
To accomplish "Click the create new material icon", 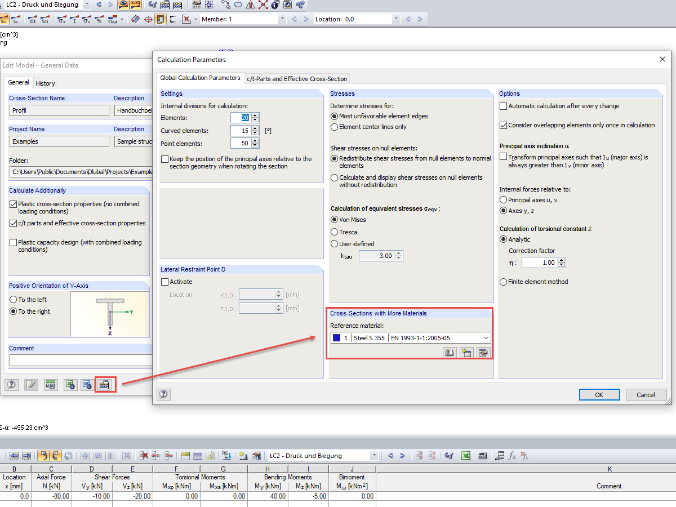I will (466, 353).
